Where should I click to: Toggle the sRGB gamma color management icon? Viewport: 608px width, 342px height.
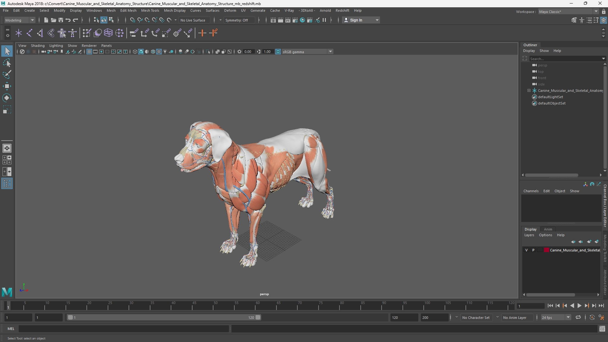[x=278, y=52]
